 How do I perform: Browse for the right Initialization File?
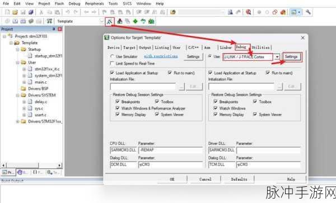tap(279, 86)
